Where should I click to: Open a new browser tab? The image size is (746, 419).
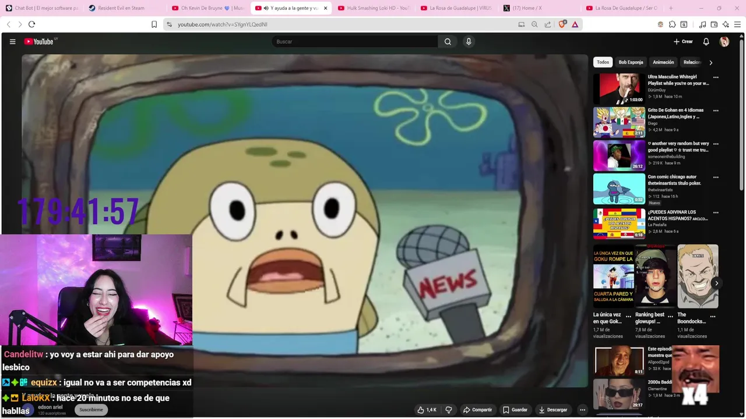[x=671, y=8]
